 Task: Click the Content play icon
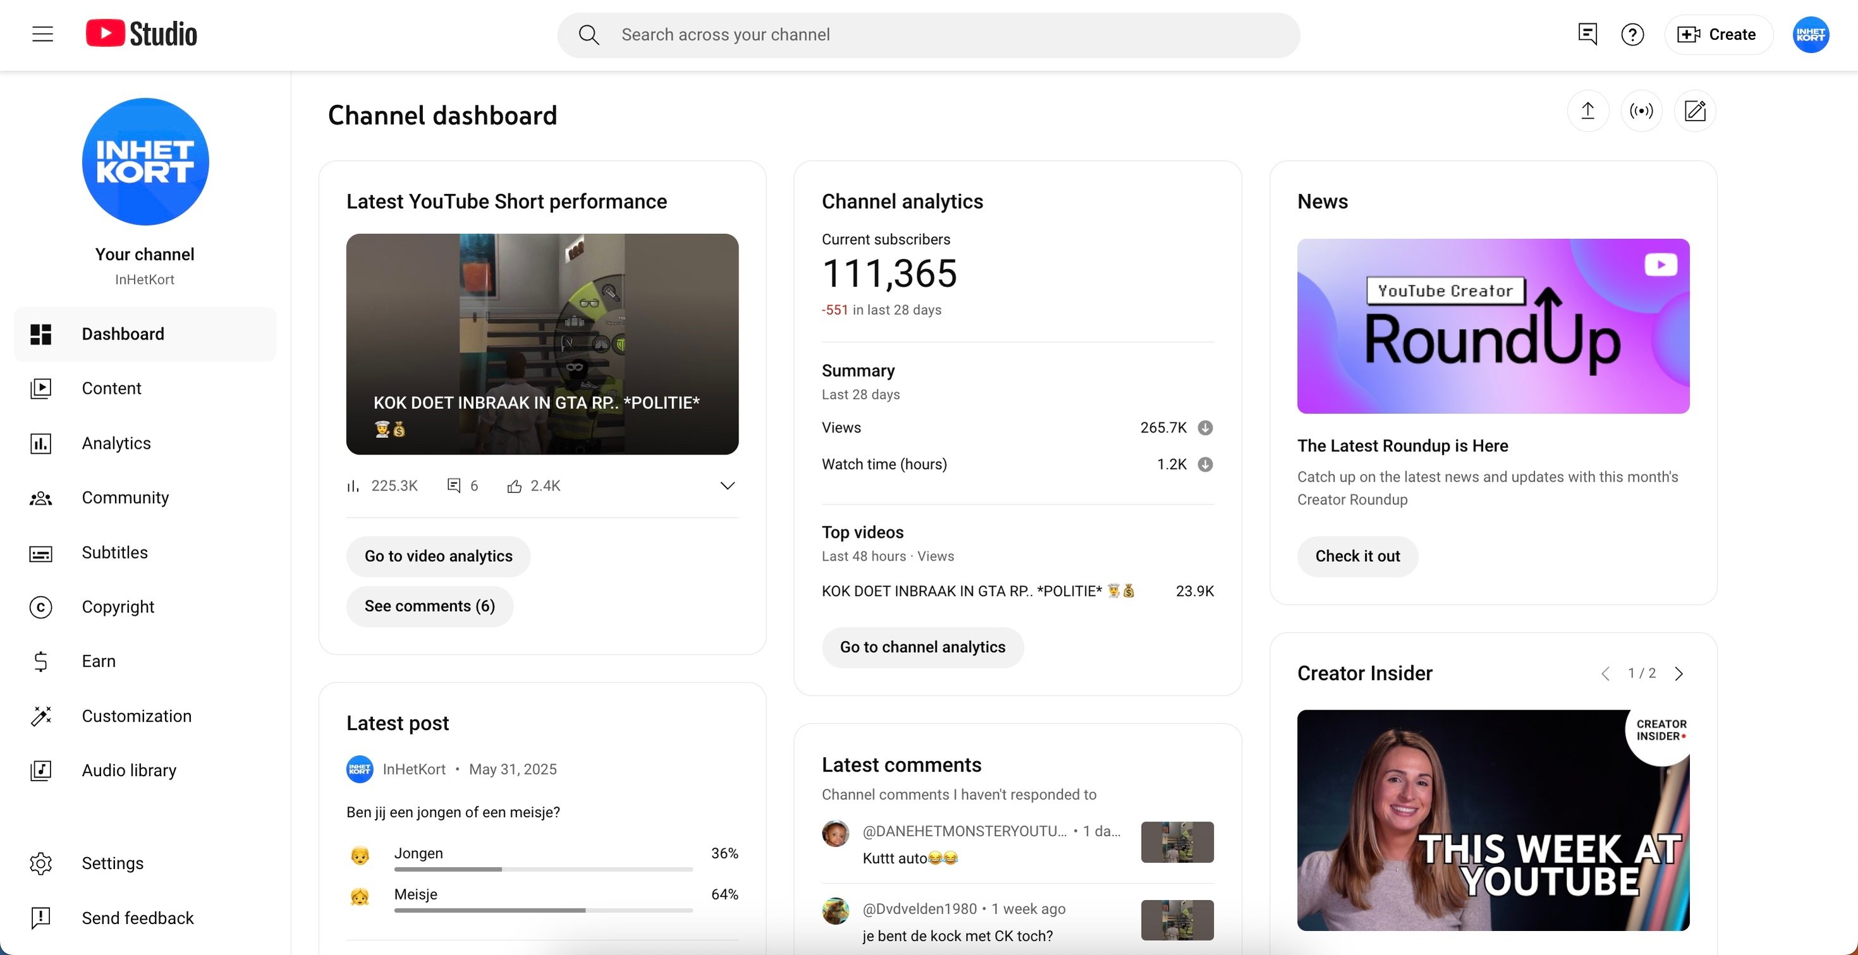tap(40, 389)
